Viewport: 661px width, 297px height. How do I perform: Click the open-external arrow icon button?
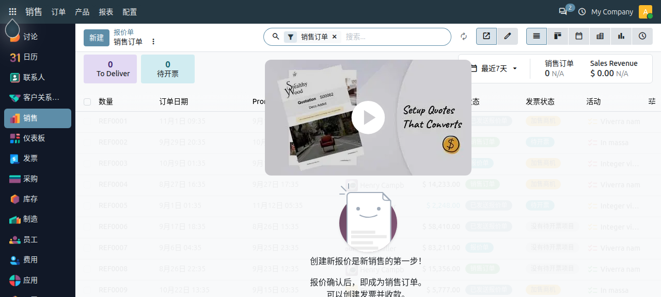pyautogui.click(x=486, y=36)
